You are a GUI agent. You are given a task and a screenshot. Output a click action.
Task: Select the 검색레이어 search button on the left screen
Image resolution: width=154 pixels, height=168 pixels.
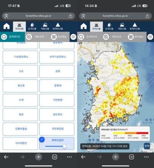point(12,37)
